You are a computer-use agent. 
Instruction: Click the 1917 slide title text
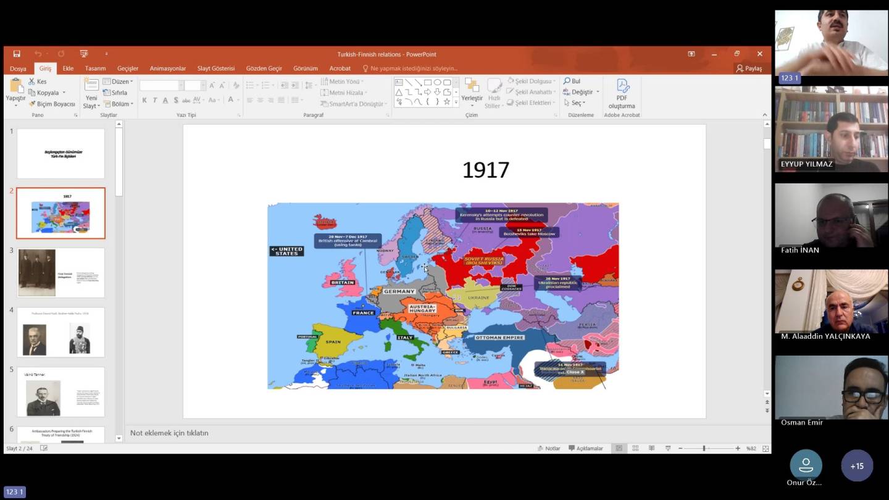pos(486,170)
